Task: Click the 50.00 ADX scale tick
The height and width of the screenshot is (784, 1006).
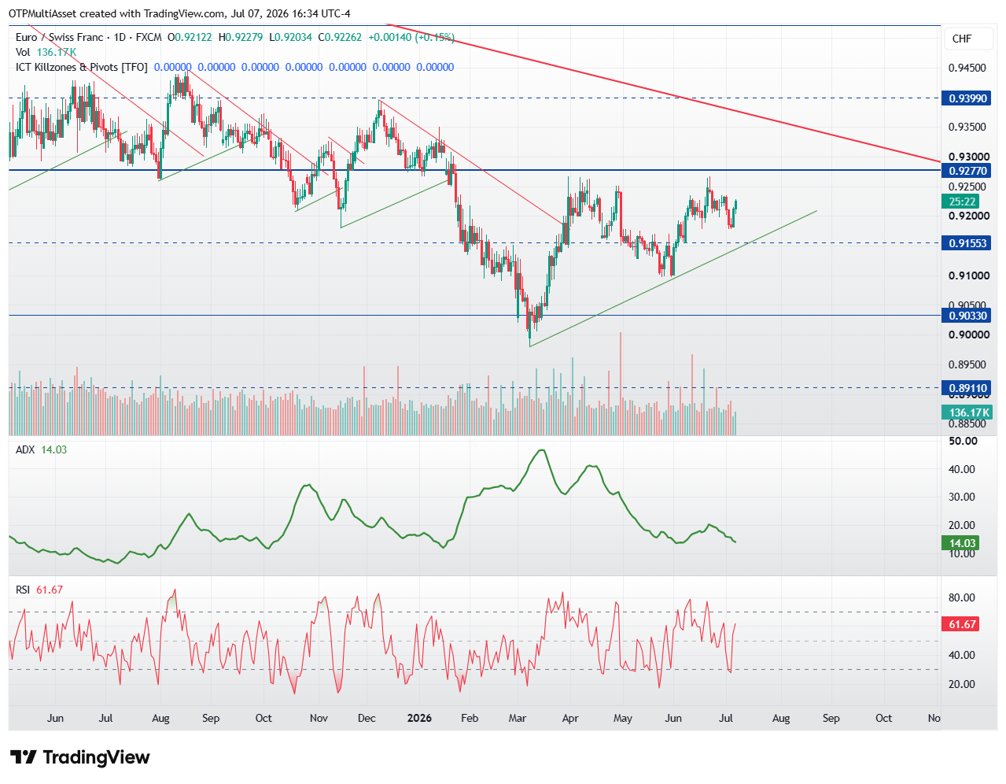Action: [x=963, y=441]
